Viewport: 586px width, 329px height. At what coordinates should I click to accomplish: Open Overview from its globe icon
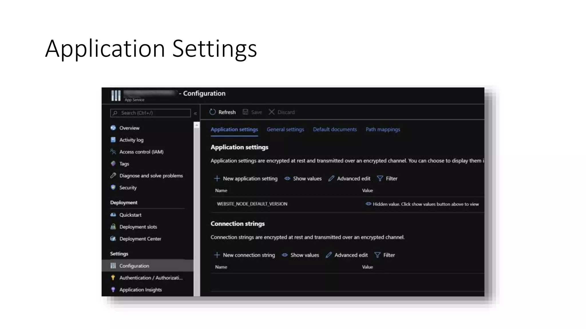coord(113,128)
